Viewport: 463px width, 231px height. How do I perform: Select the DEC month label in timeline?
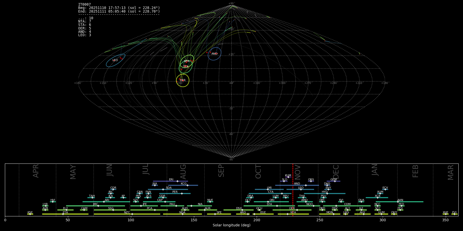(336, 171)
